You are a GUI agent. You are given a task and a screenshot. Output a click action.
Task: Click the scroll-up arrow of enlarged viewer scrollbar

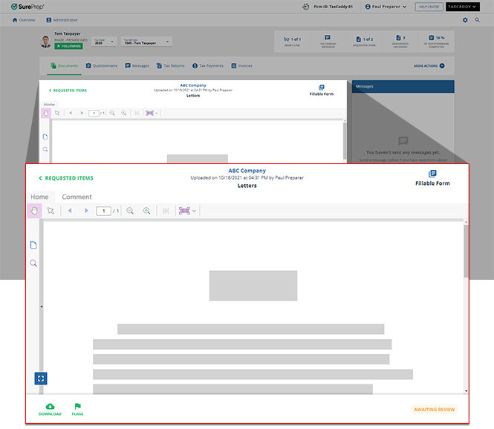point(466,222)
